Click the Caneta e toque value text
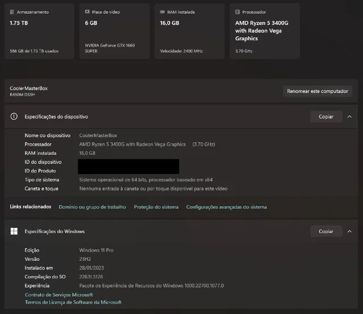The image size is (363, 314). pos(153,189)
